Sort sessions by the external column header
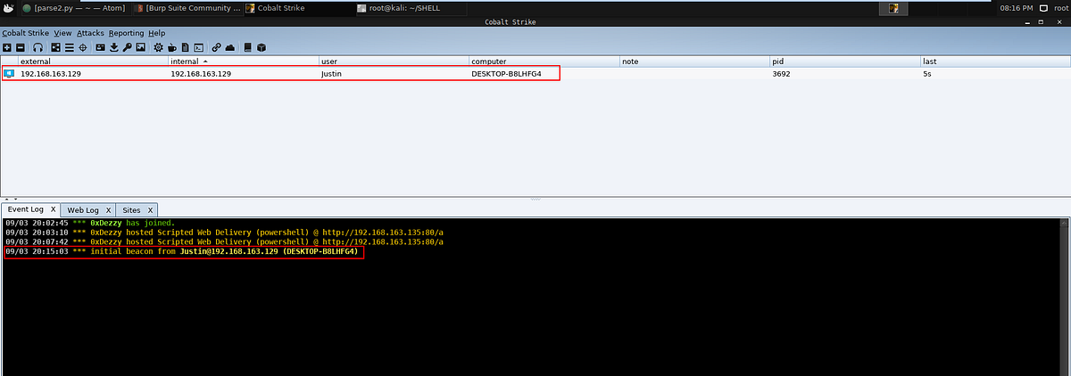 [x=93, y=61]
